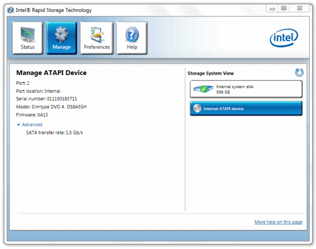Click the Preferences checklist icon
The width and height of the screenshot is (316, 249).
click(x=97, y=34)
